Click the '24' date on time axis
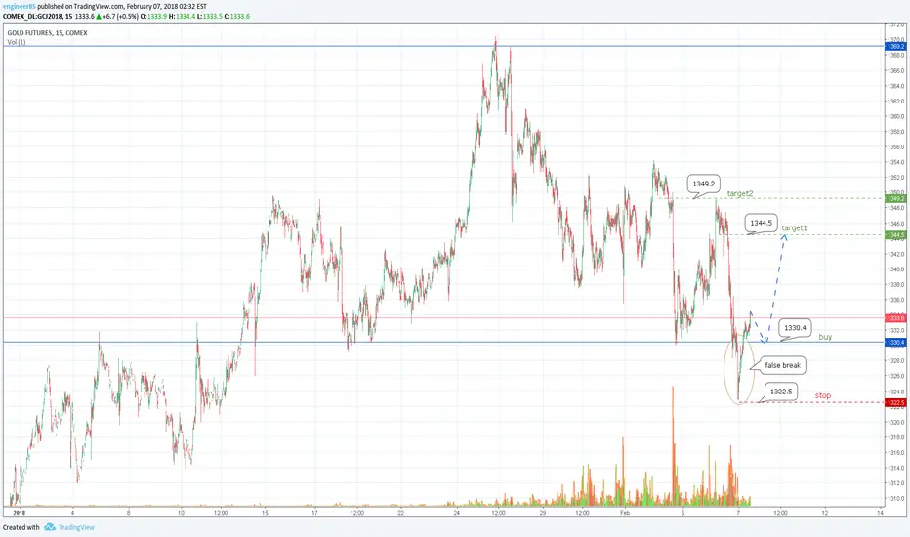910x537 pixels. 457,513
